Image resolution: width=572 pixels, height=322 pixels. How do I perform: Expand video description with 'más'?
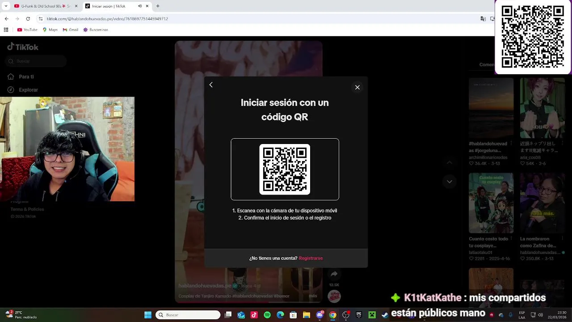[313, 296]
